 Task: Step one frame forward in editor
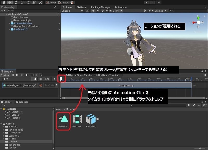coord(159,2)
